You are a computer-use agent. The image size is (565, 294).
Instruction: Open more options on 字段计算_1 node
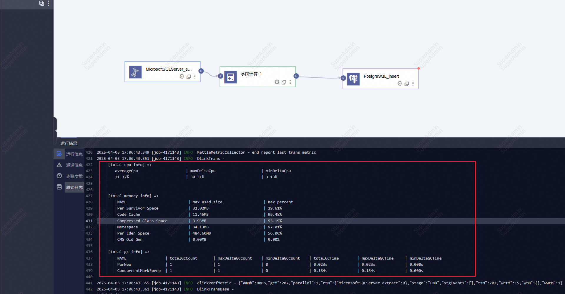[290, 82]
